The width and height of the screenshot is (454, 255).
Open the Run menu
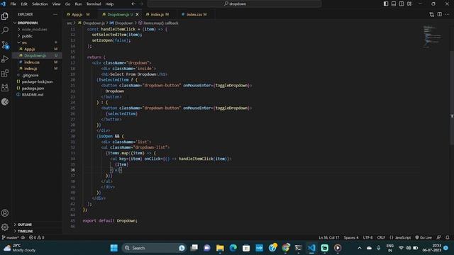tap(78, 4)
